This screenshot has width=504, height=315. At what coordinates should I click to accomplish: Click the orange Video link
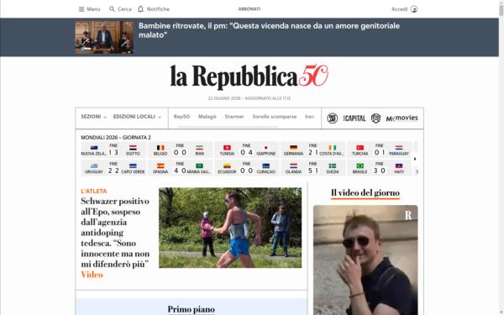pyautogui.click(x=92, y=275)
